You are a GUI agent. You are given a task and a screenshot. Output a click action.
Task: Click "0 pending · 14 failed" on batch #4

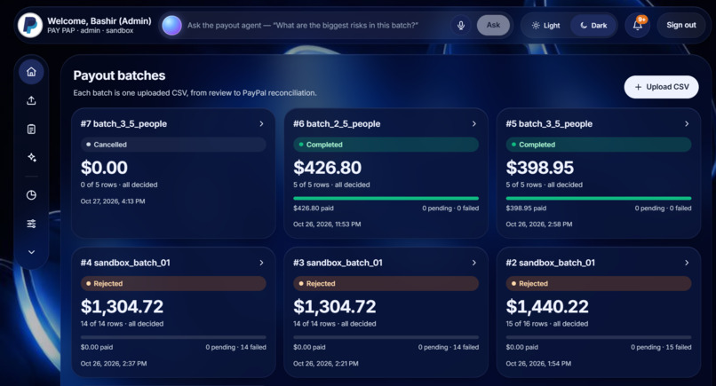tap(235, 347)
